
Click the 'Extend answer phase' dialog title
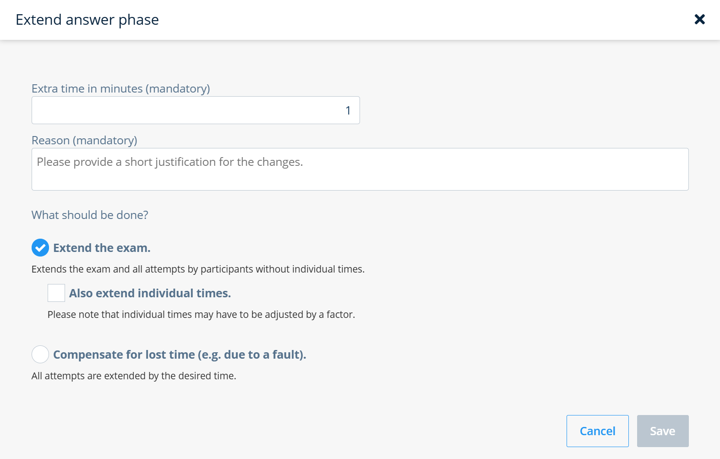coord(87,20)
